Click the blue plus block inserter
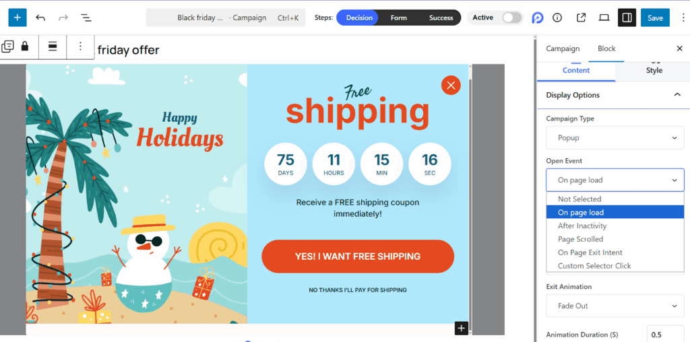Viewport: 690px width, 342px height. click(18, 18)
